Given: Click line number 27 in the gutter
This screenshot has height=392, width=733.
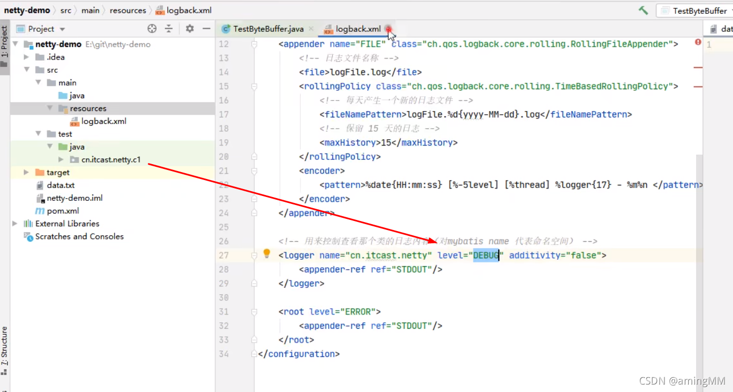Looking at the screenshot, I should [x=224, y=255].
